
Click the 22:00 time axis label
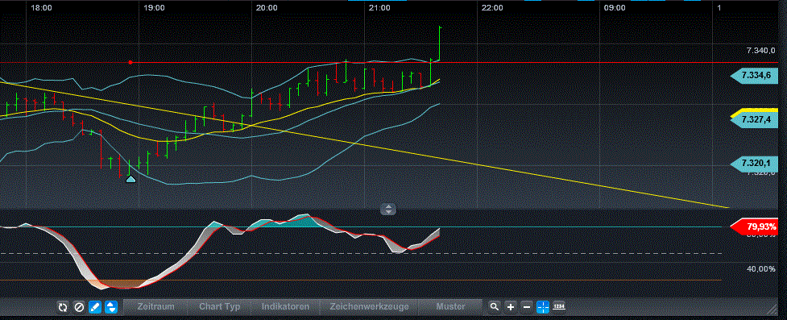492,8
